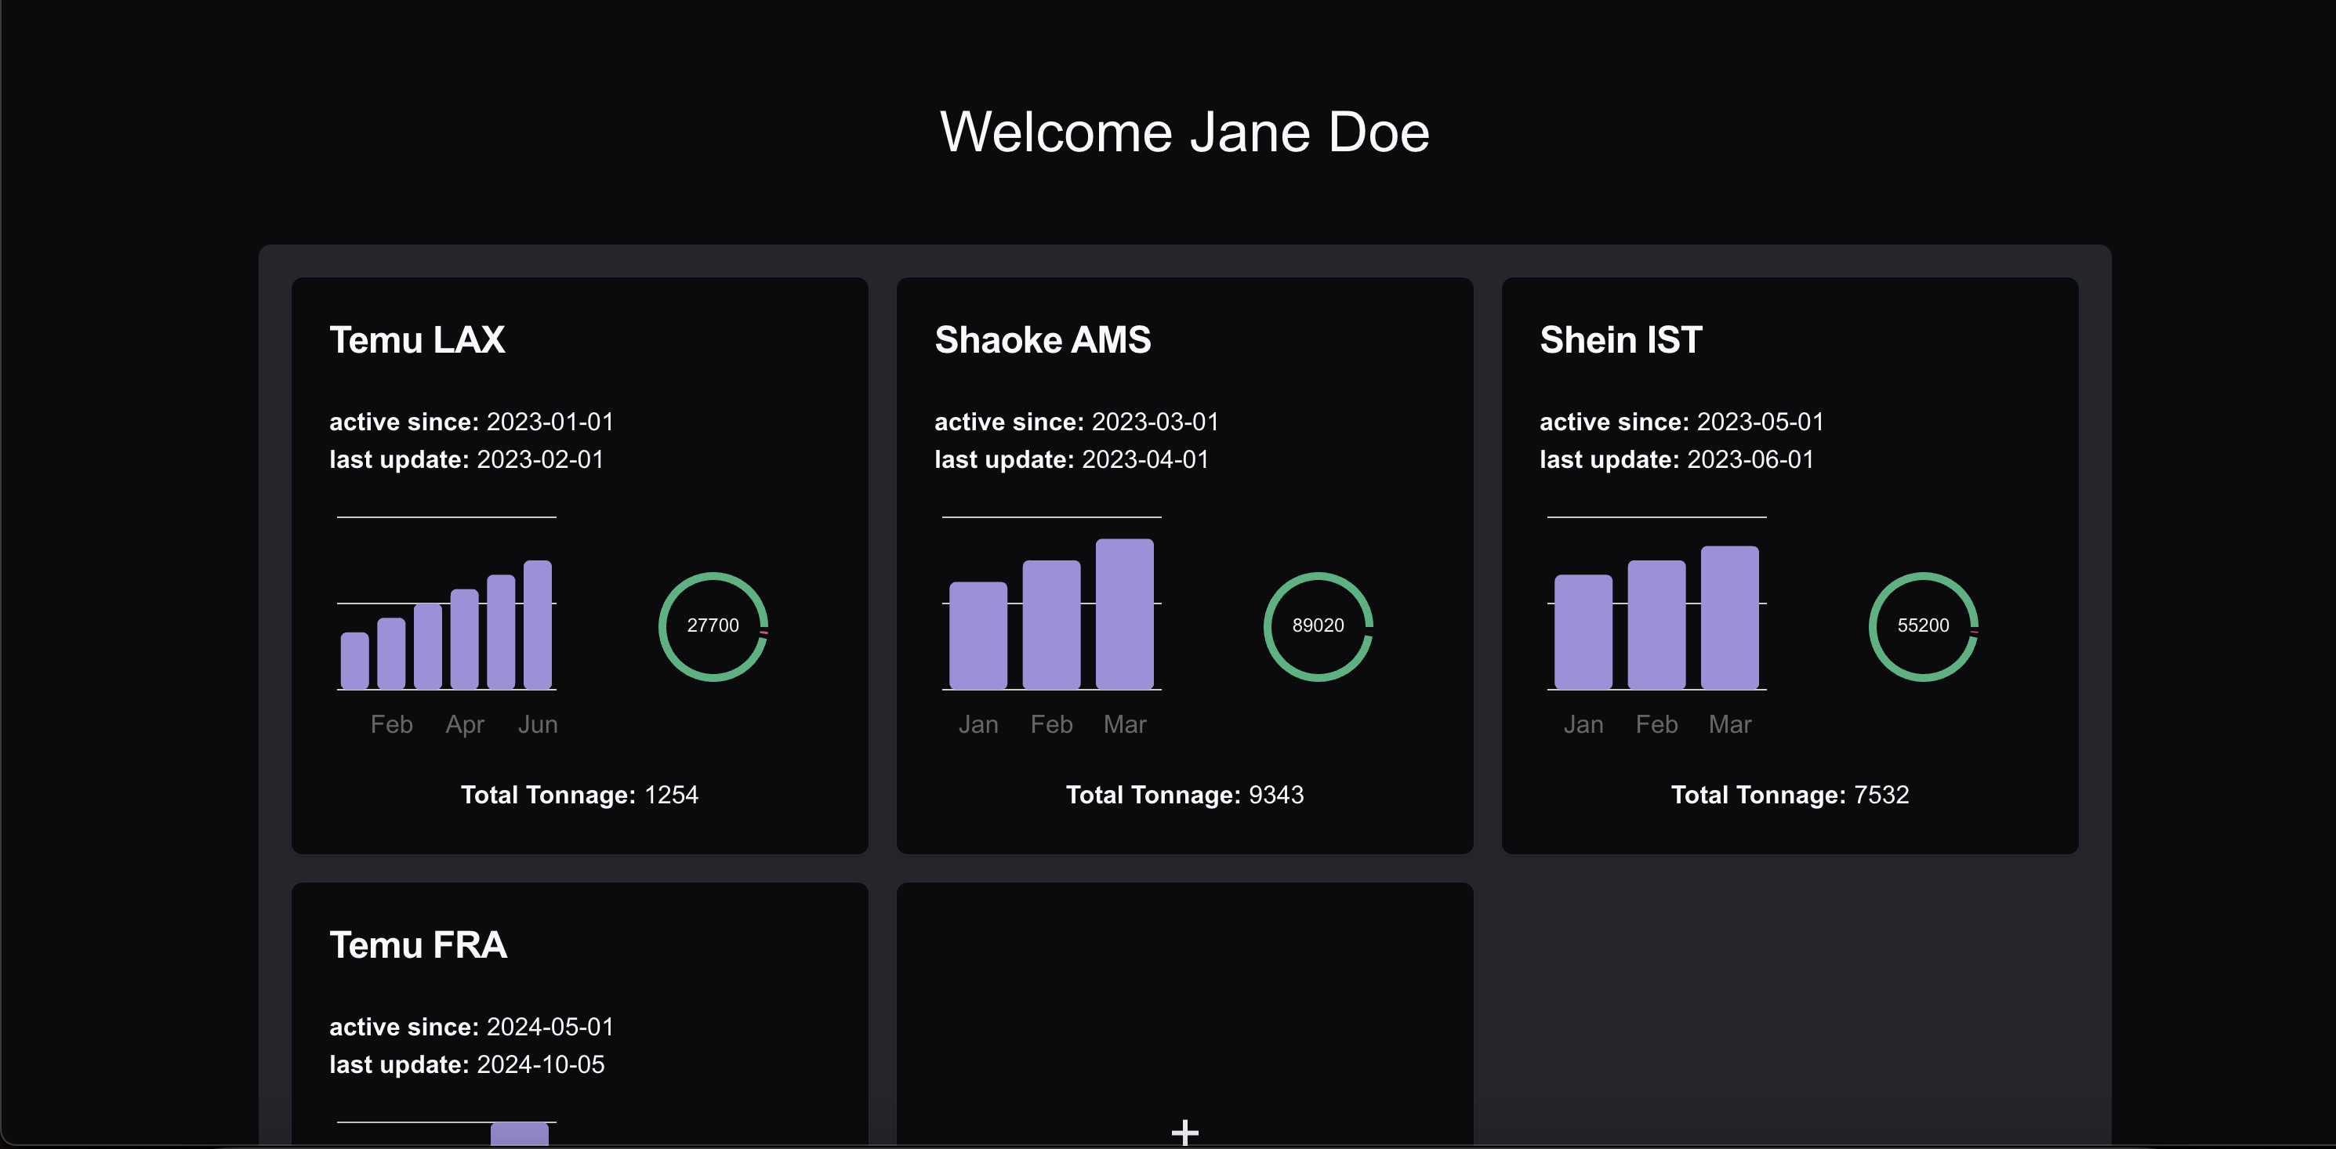Select the Shein IST card title

(1620, 340)
